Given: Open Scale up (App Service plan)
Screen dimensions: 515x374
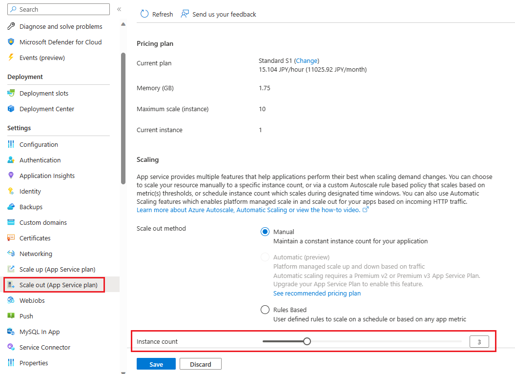Looking at the screenshot, I should 57,269.
